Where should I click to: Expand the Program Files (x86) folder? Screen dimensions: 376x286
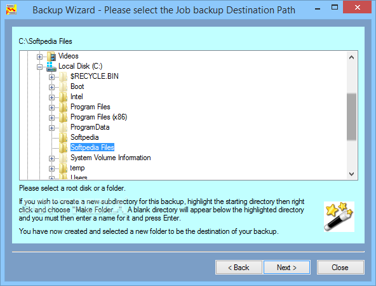pos(51,118)
